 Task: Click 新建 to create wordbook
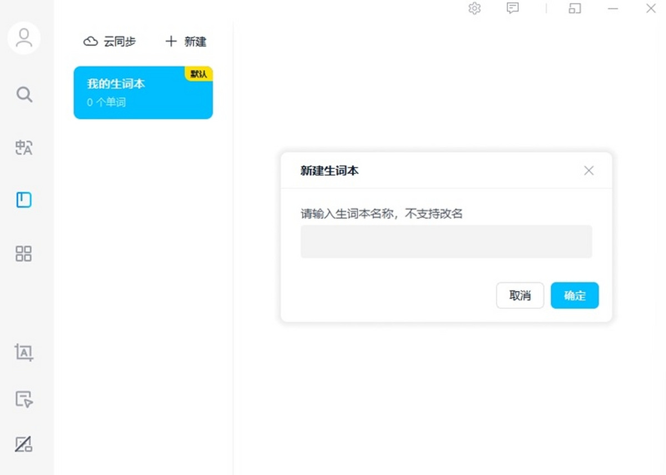point(186,42)
